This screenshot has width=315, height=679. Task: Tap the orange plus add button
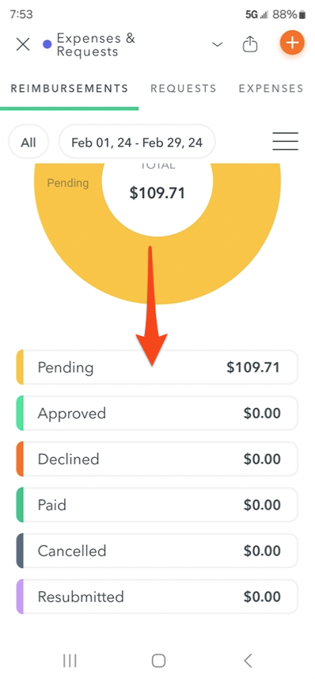[293, 43]
